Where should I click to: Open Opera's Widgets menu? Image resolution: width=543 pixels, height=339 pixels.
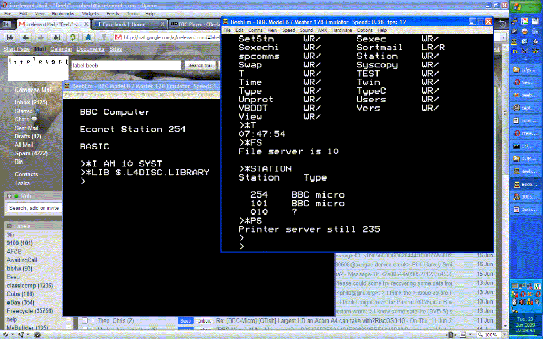pyautogui.click(x=90, y=14)
